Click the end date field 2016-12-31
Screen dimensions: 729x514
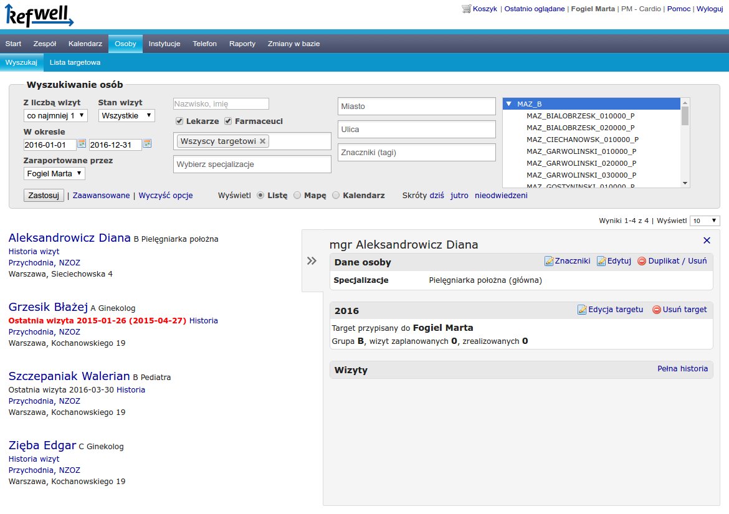pos(115,145)
